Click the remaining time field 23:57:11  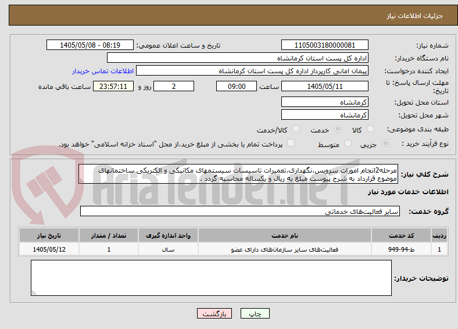tap(113, 86)
